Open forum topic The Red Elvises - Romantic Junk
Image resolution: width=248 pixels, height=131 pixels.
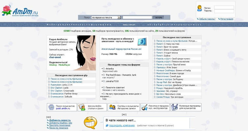point(121,75)
